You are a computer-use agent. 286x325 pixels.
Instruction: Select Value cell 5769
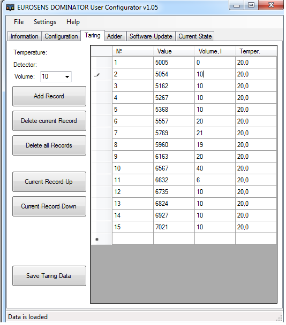[174, 133]
